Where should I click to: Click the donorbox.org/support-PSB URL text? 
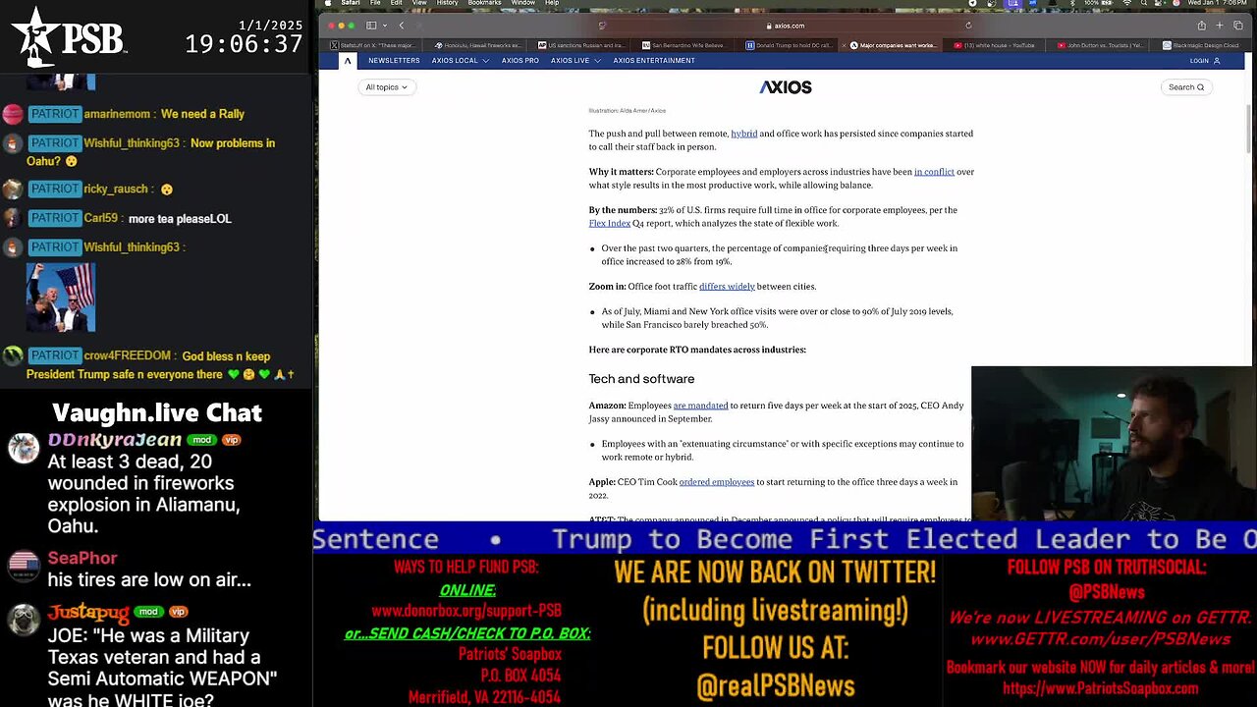pyautogui.click(x=466, y=611)
